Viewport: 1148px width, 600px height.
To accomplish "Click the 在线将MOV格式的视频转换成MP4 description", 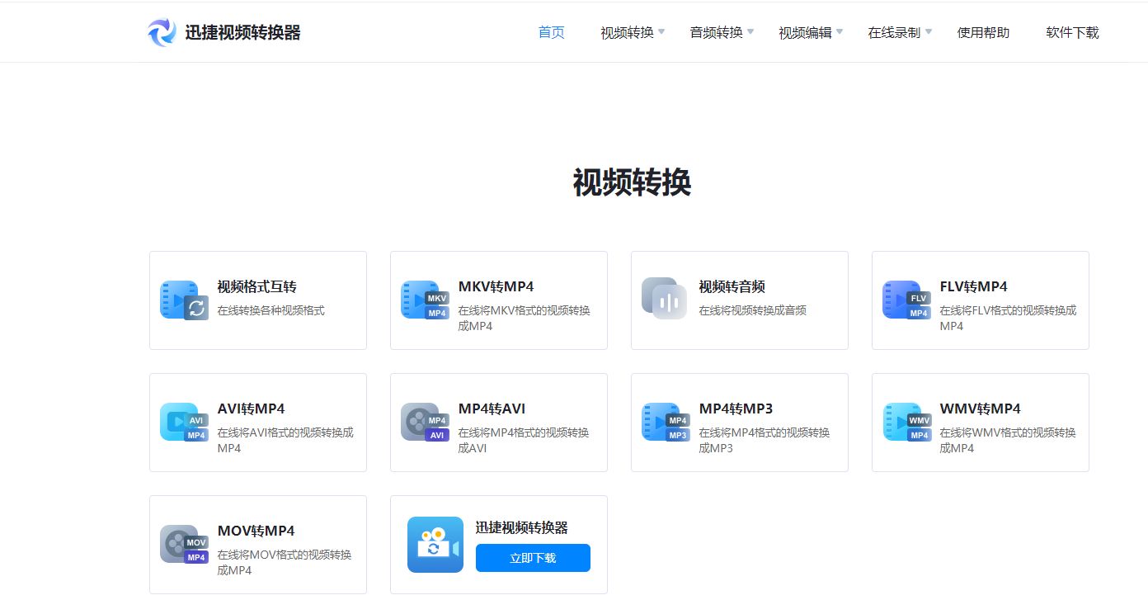I will pos(285,562).
